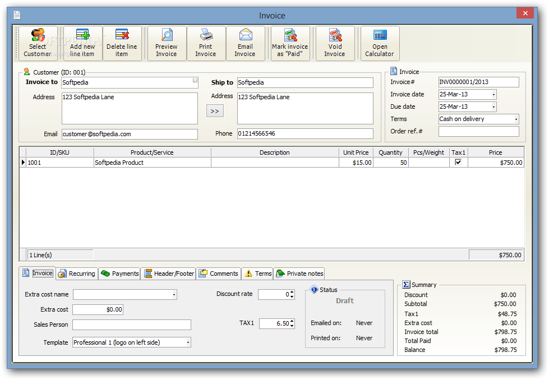This screenshot has width=549, height=380.
Task: Click the Quantity column header
Action: point(391,152)
